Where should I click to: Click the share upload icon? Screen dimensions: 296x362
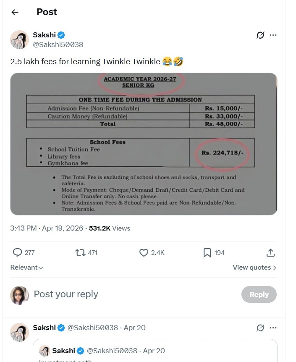[271, 252]
